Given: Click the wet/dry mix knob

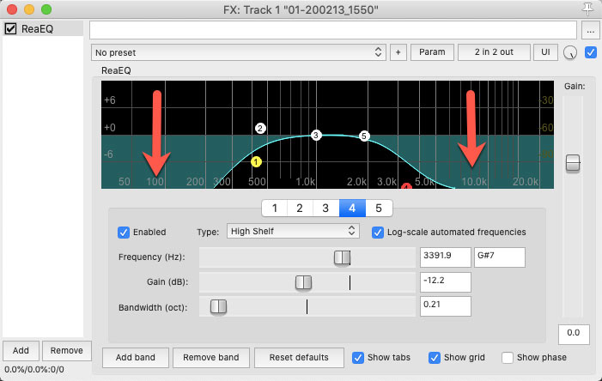Looking at the screenshot, I should point(569,53).
